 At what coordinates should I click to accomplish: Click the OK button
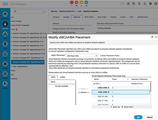pos(138,117)
